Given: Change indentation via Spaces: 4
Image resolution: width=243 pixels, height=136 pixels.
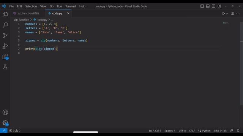Looking at the screenshot, I should pos(170,131).
